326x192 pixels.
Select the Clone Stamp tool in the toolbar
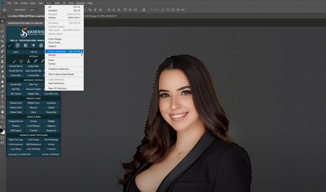coord(2,61)
